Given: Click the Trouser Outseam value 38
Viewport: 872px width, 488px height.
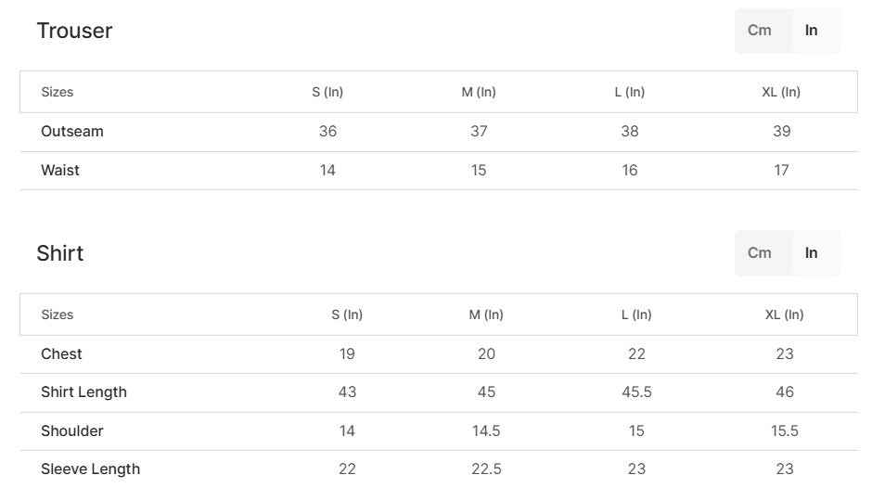Looking at the screenshot, I should (x=630, y=132).
